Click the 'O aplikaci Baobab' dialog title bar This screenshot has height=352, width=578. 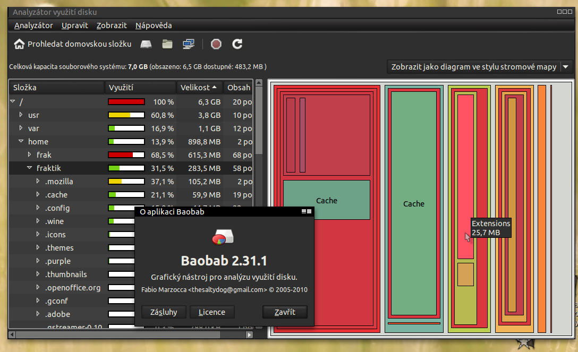click(x=225, y=212)
